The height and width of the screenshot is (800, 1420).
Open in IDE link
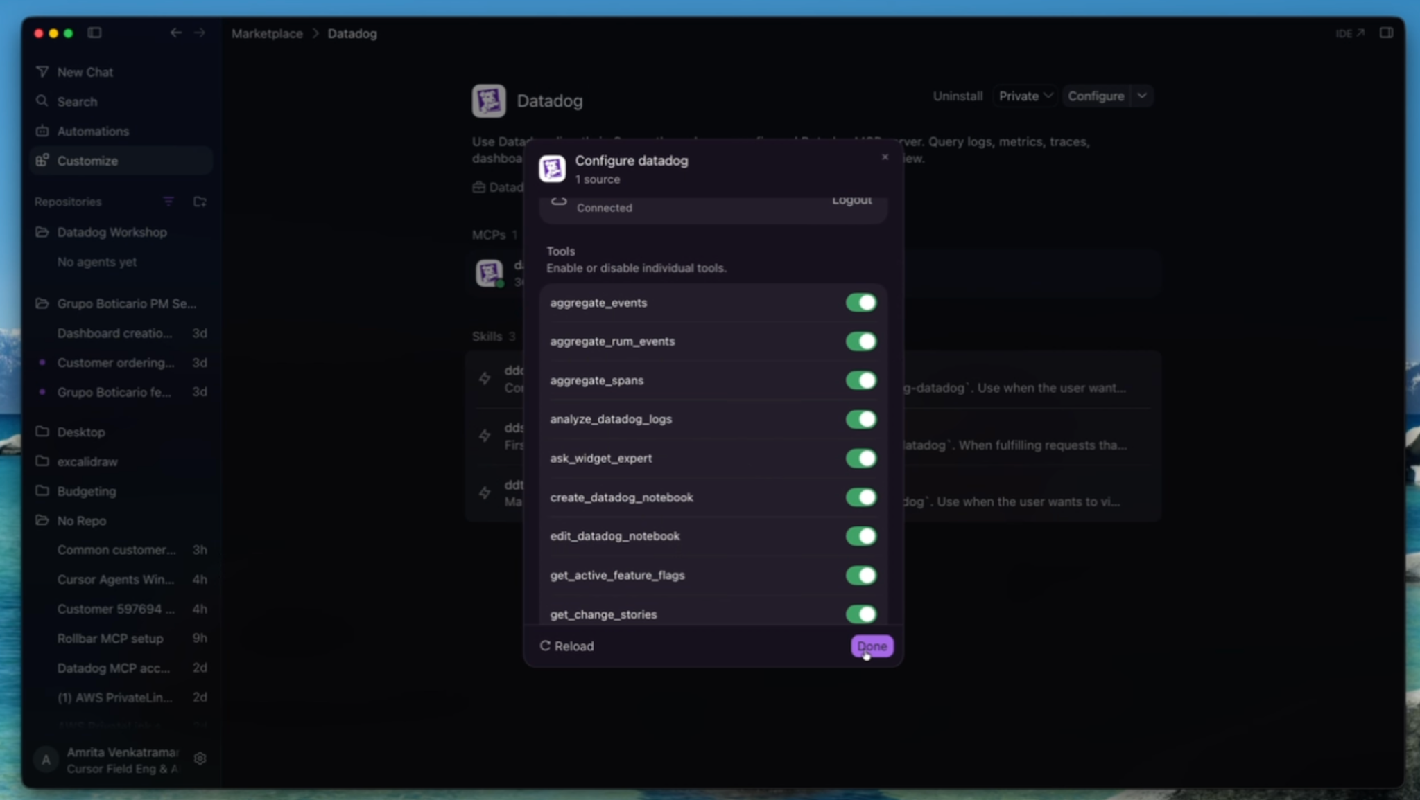pyautogui.click(x=1349, y=33)
